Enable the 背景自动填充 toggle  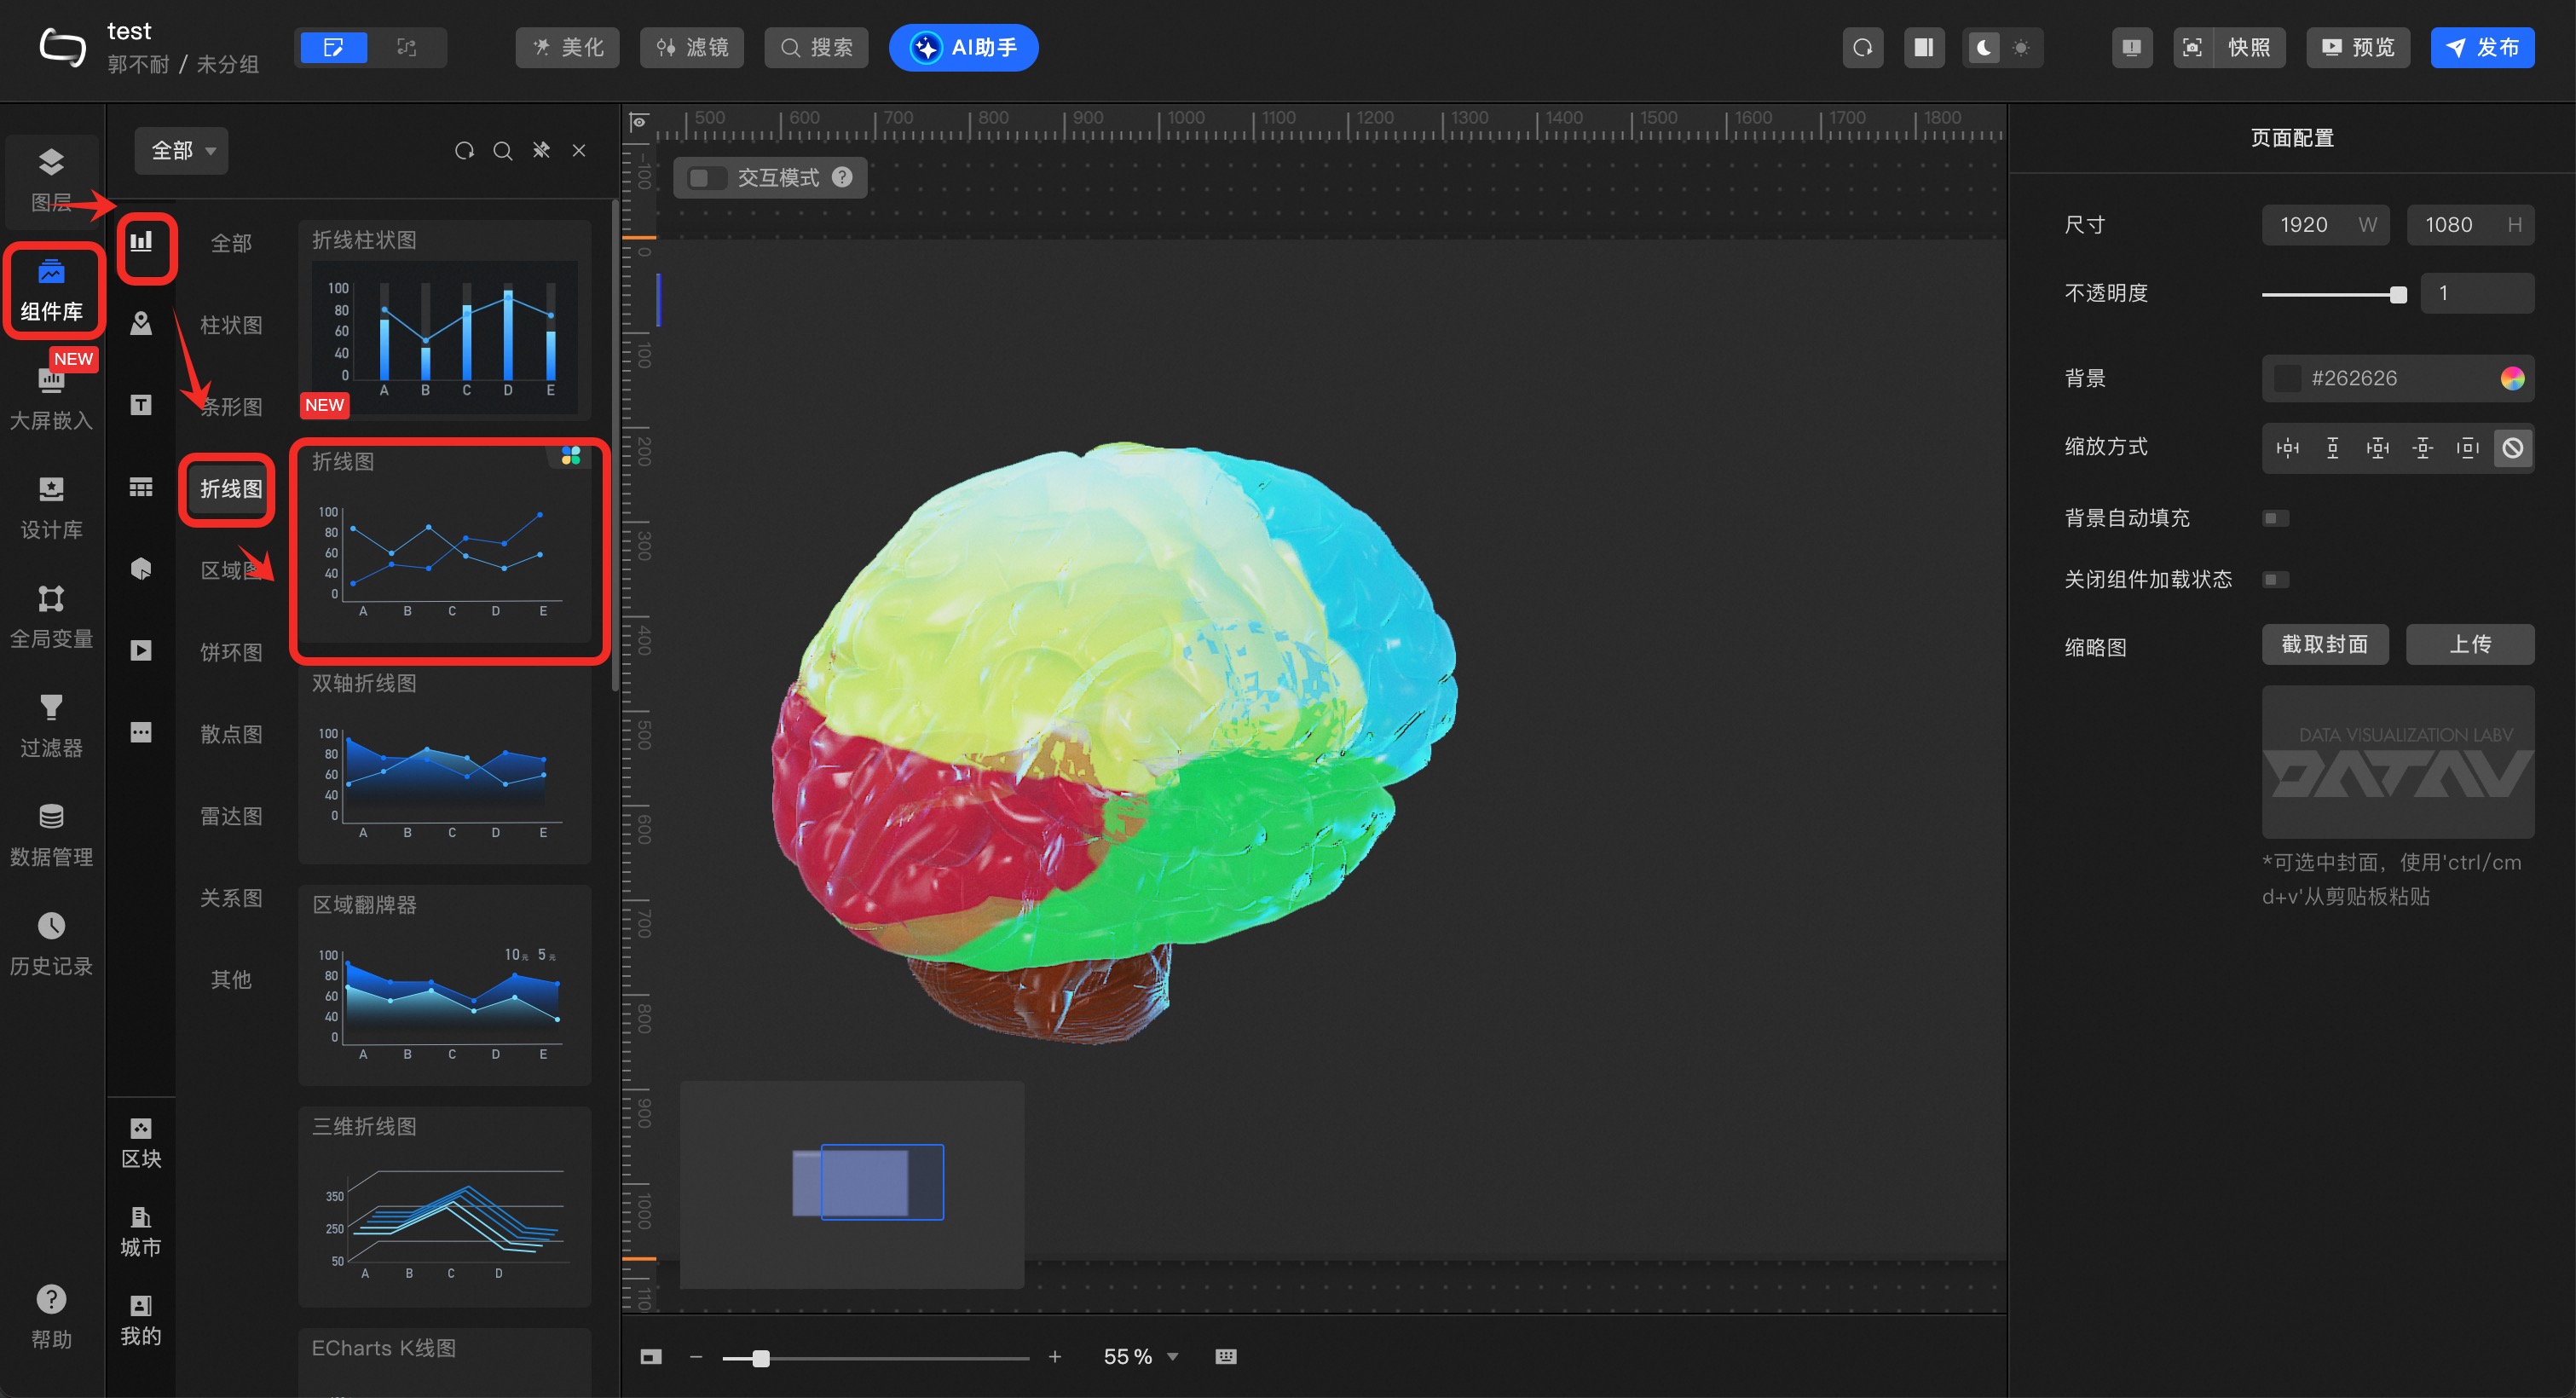pos(2275,518)
